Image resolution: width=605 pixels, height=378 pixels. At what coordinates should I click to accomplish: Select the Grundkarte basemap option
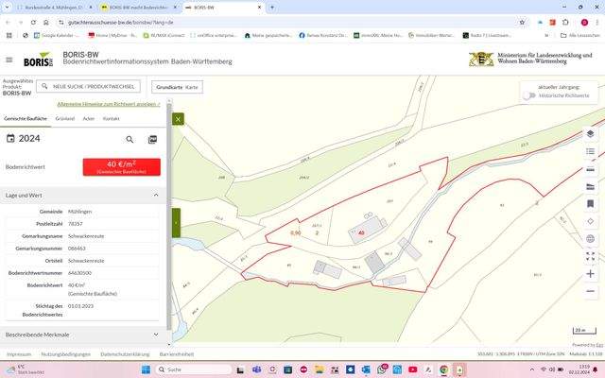(x=168, y=87)
